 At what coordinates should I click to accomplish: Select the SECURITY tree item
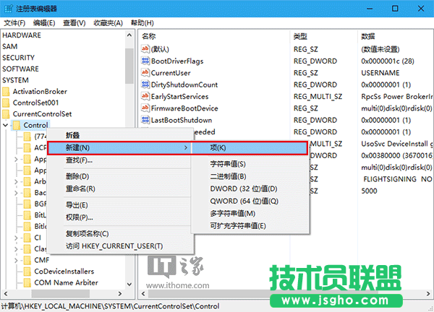(19, 58)
